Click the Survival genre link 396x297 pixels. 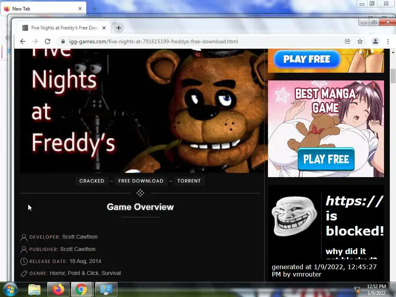coord(111,273)
